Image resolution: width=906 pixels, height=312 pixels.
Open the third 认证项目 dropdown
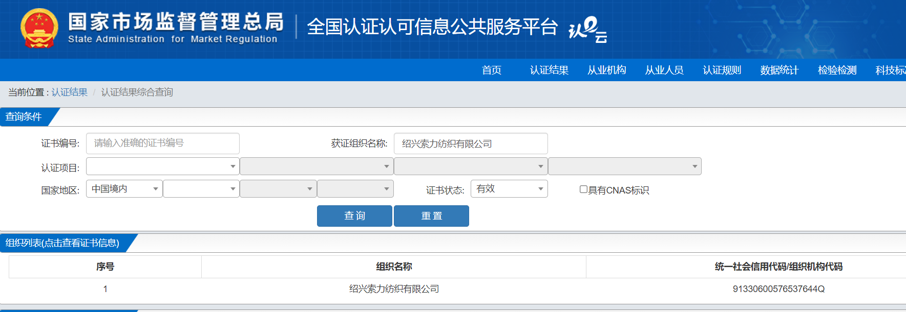471,166
